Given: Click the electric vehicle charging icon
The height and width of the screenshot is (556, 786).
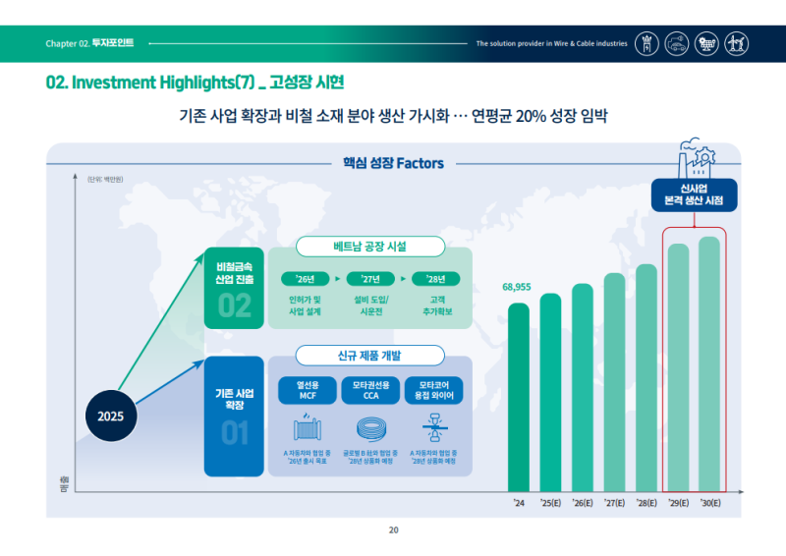Looking at the screenshot, I should point(678,43).
